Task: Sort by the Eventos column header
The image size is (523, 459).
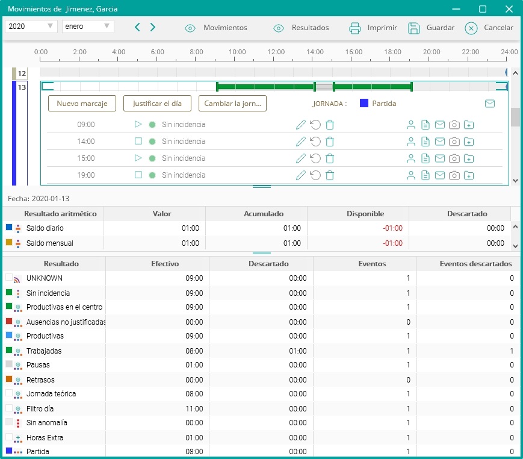Action: coord(365,264)
